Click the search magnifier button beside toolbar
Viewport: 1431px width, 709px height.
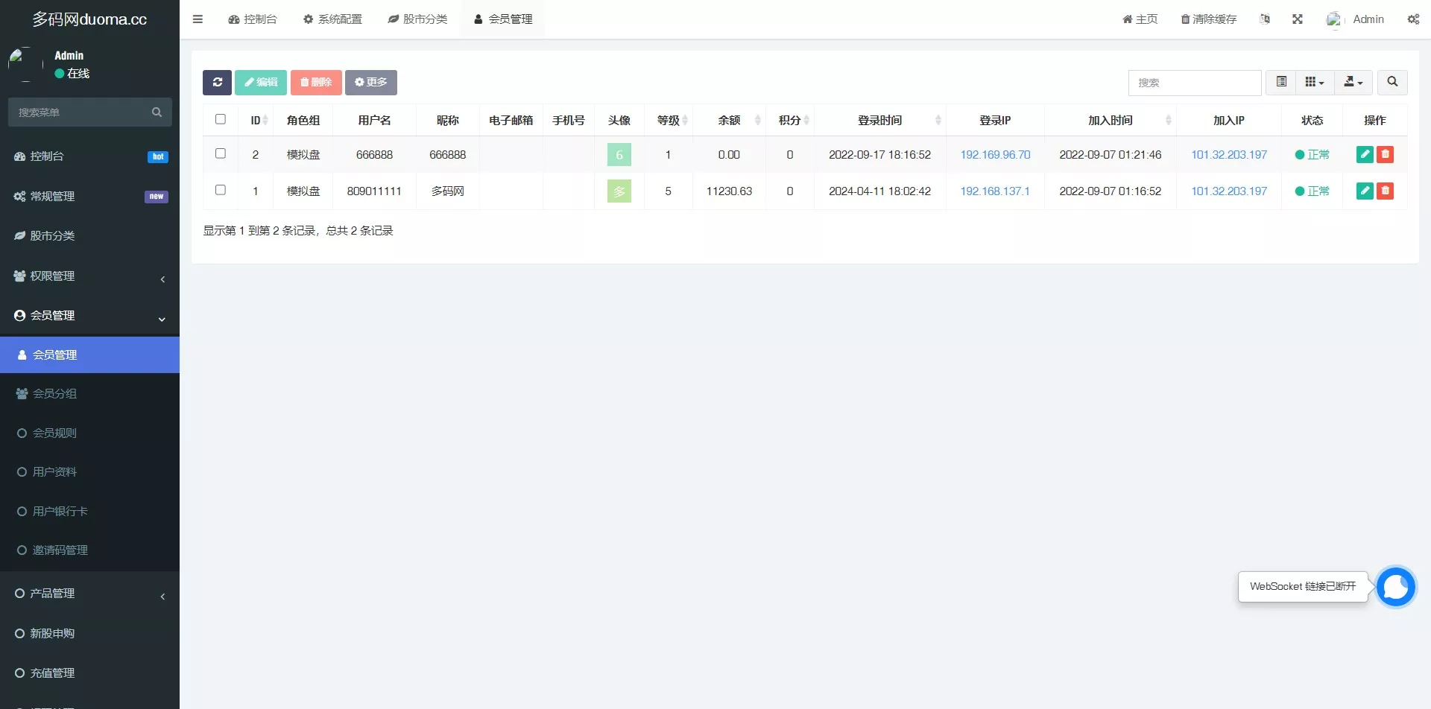1392,83
